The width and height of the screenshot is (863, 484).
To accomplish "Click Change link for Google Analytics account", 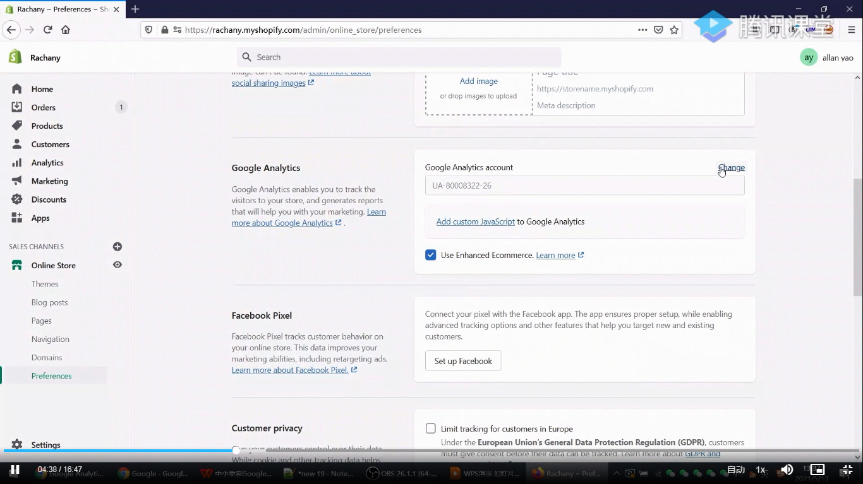I will 731,167.
